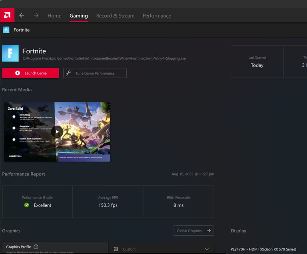307x254 pixels.
Task: Click the 95th Percentile 8 ms value
Action: [x=178, y=205]
